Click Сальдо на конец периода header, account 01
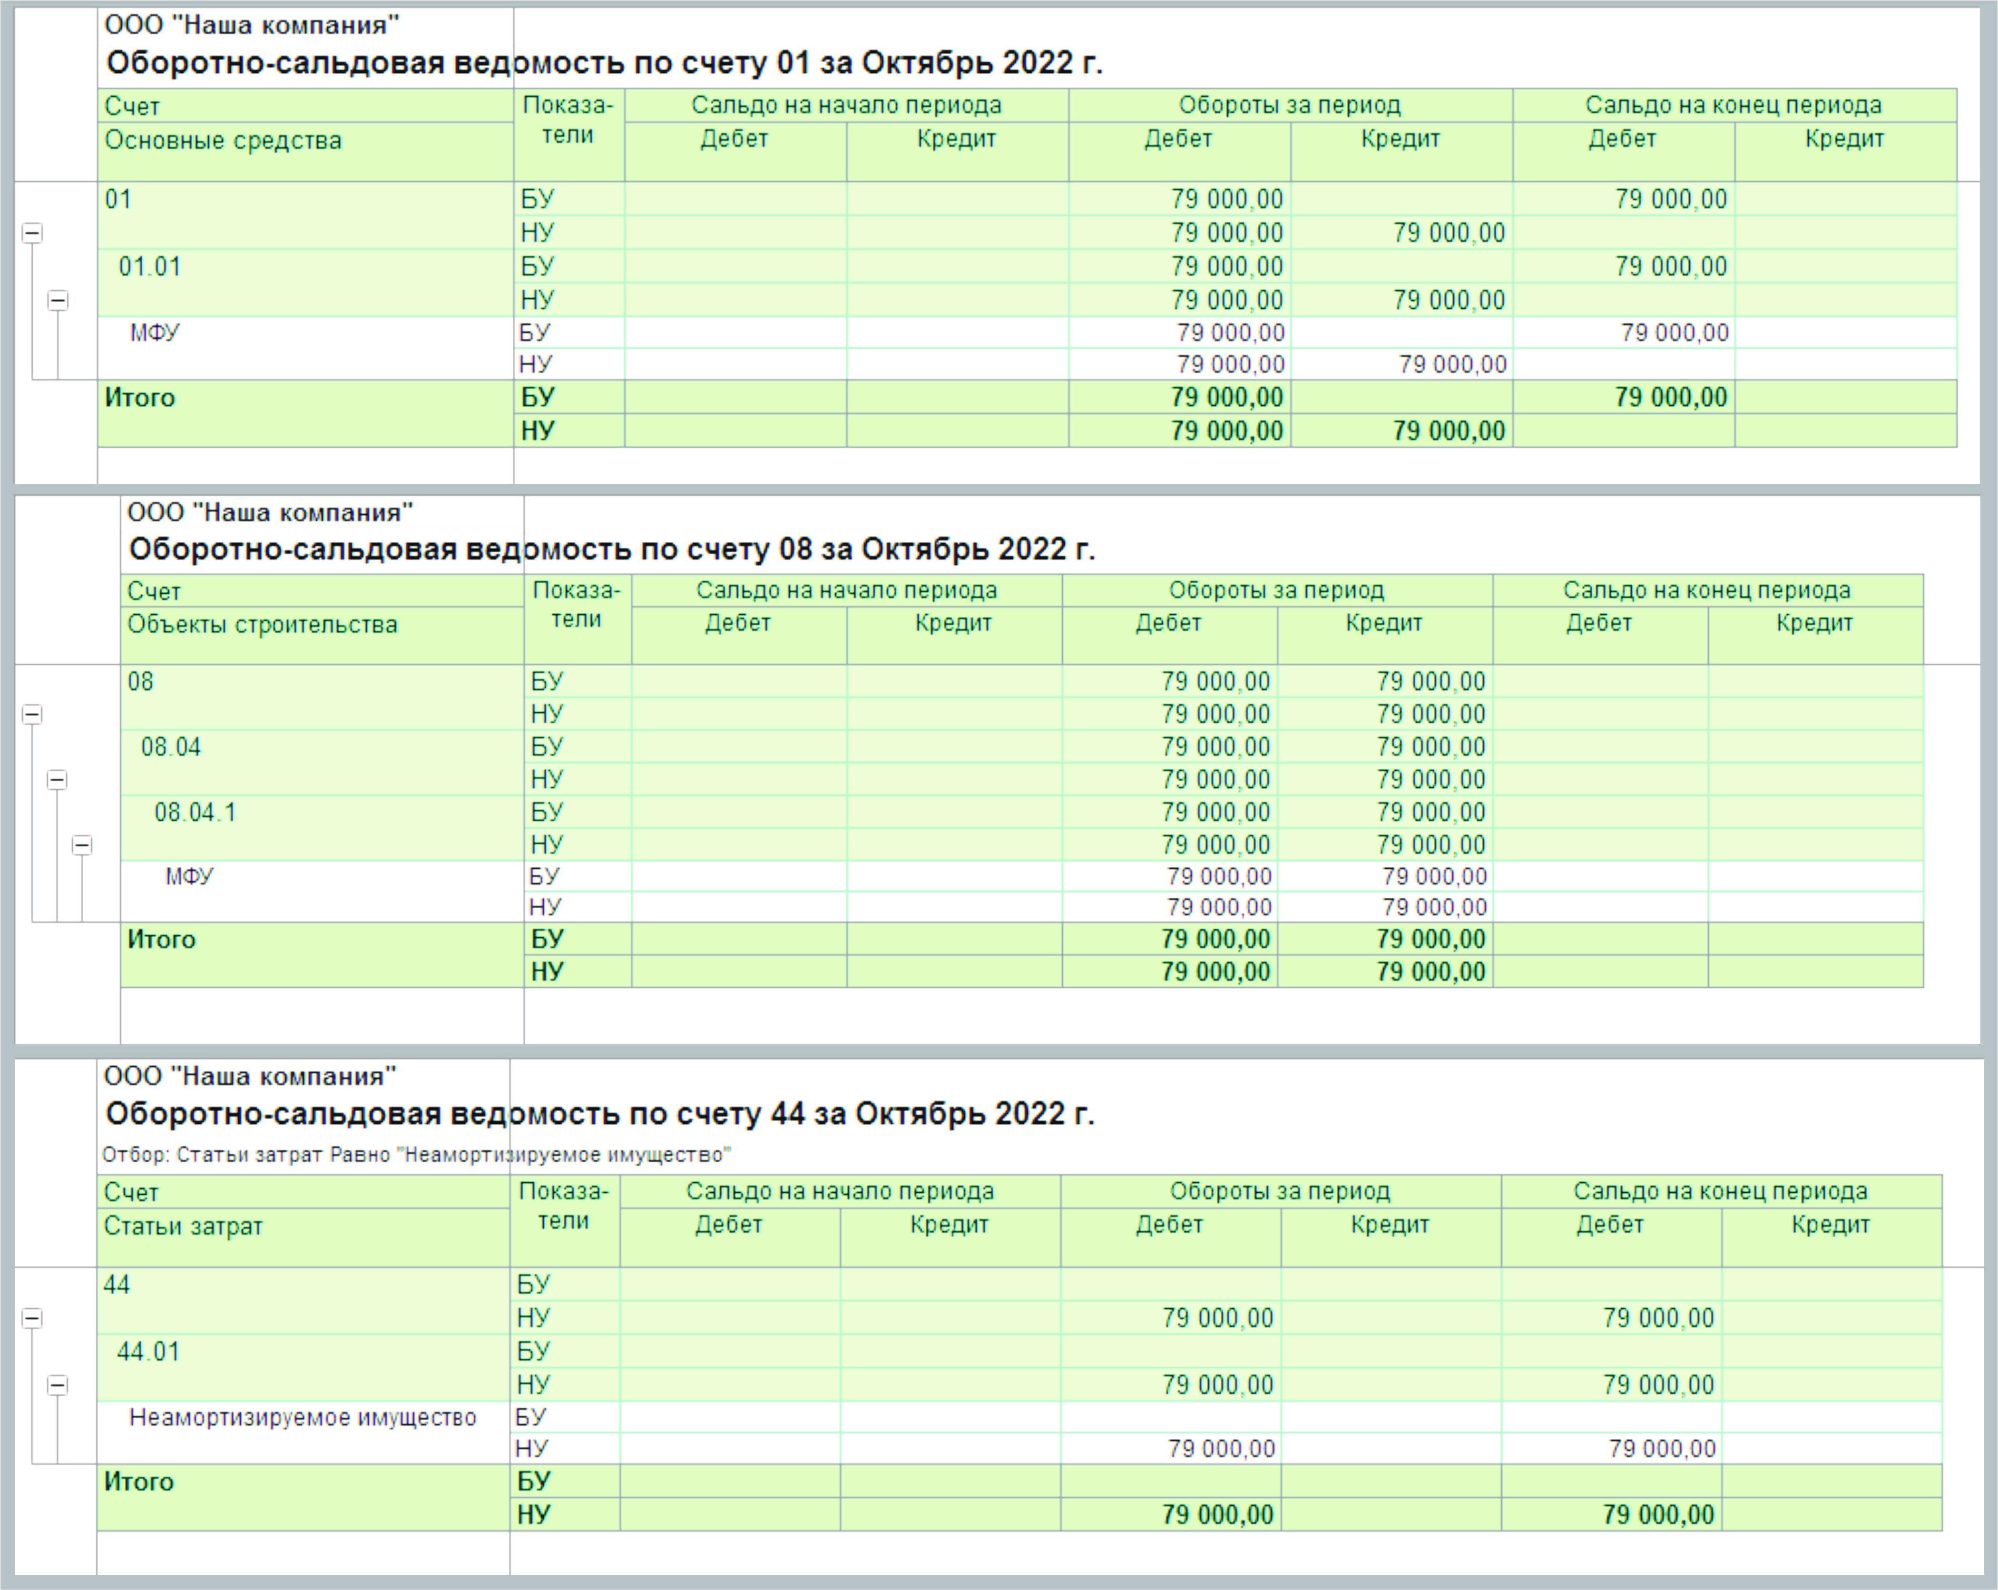Image resolution: width=1998 pixels, height=1590 pixels. tap(1734, 106)
